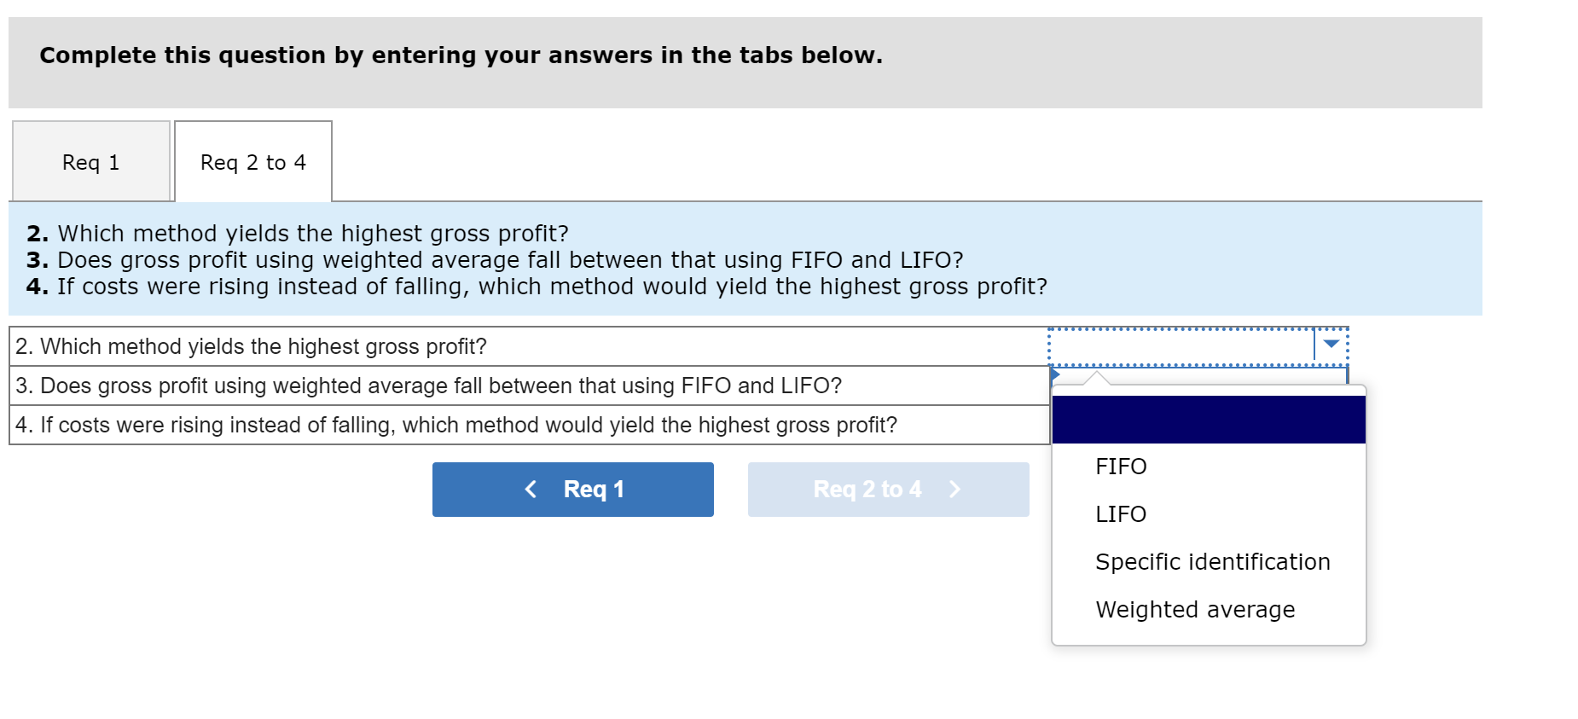Click the left chevron inside Req 1 button
The height and width of the screenshot is (719, 1578).
530,489
